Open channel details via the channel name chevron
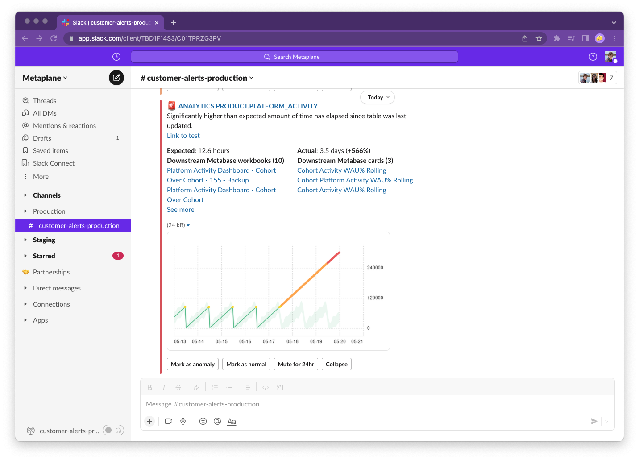The height and width of the screenshot is (460, 639). (252, 78)
